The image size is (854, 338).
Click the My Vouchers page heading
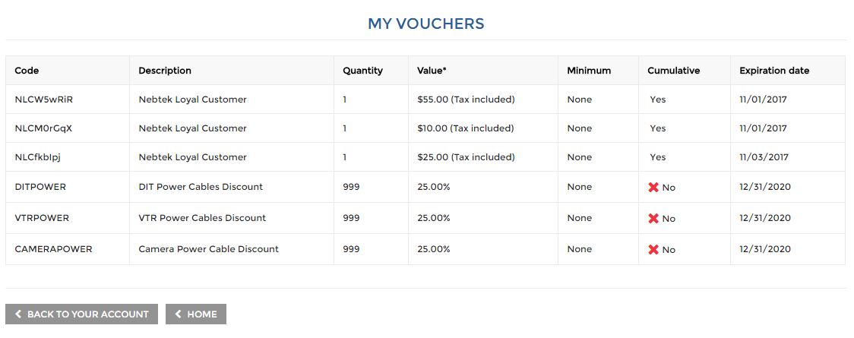click(x=426, y=24)
